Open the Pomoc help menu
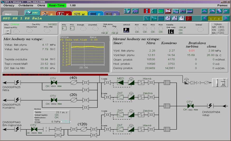231x141 pixels. (x=223, y=6)
